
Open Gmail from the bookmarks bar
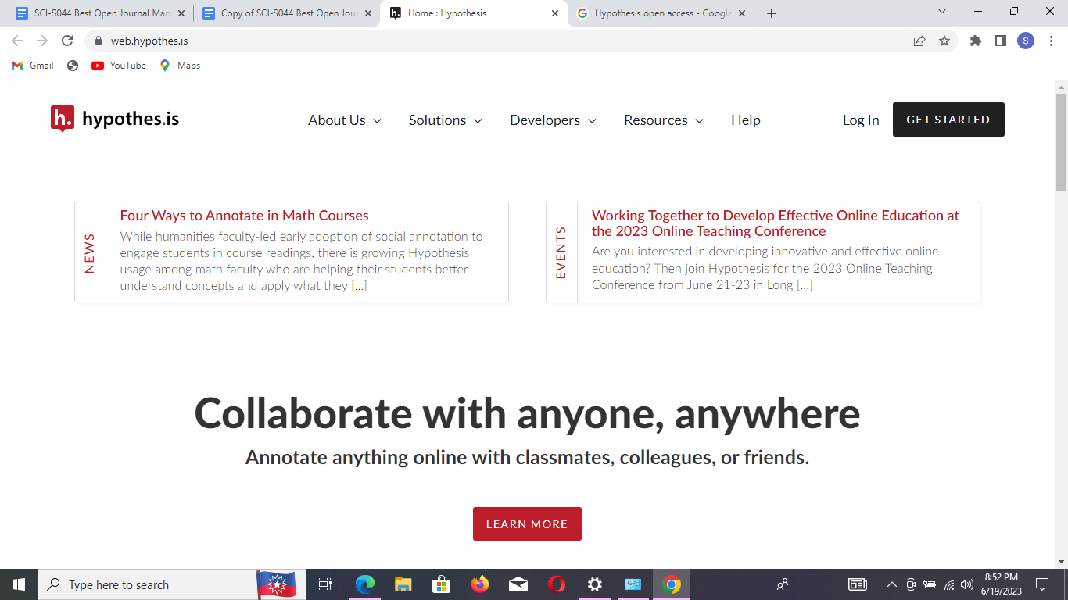click(x=32, y=66)
